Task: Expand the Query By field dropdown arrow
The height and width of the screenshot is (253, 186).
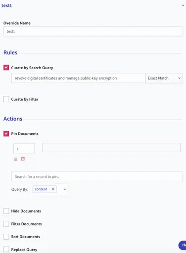Action: [x=65, y=189]
